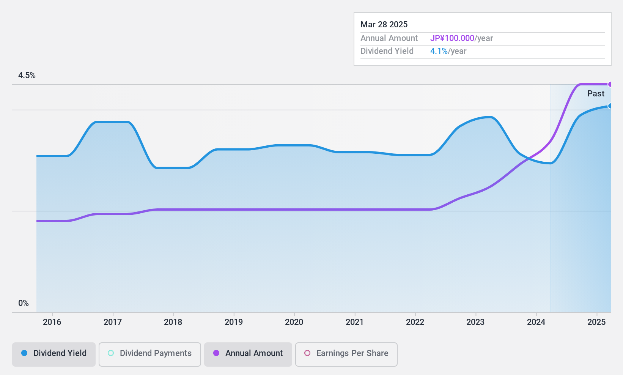Image resolution: width=623 pixels, height=375 pixels.
Task: Click the 2024 axis label
Action: [x=536, y=322]
